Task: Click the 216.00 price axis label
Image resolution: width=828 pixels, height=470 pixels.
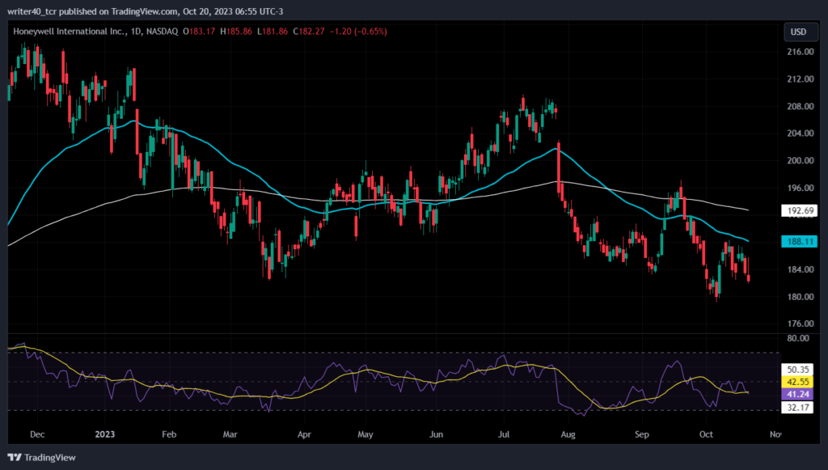Action: click(x=800, y=52)
